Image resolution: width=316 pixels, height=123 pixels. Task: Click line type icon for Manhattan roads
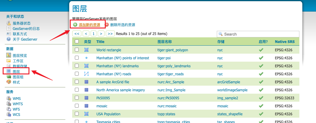86,74
